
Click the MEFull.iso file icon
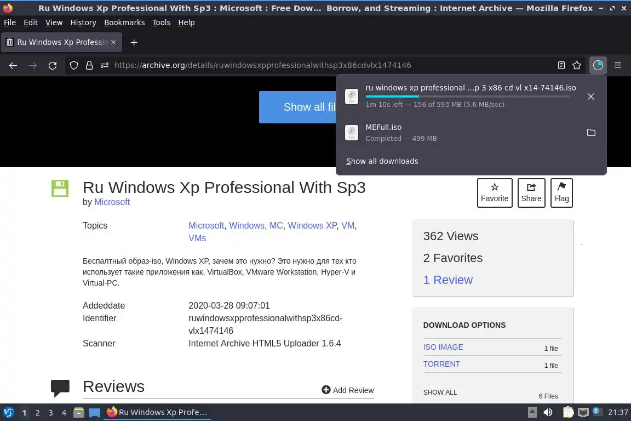[x=352, y=133]
